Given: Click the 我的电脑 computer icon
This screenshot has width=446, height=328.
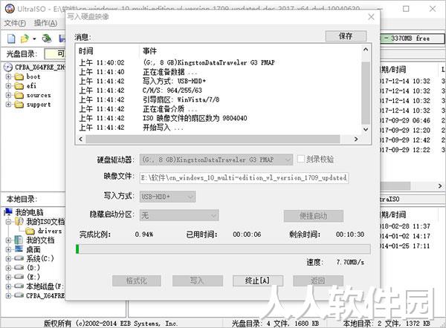Looking at the screenshot, I should point(8,211).
